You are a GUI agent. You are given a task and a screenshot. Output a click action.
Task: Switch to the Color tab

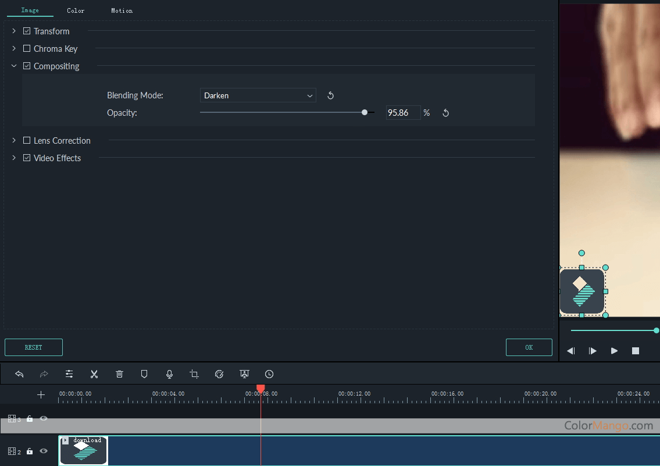point(76,10)
